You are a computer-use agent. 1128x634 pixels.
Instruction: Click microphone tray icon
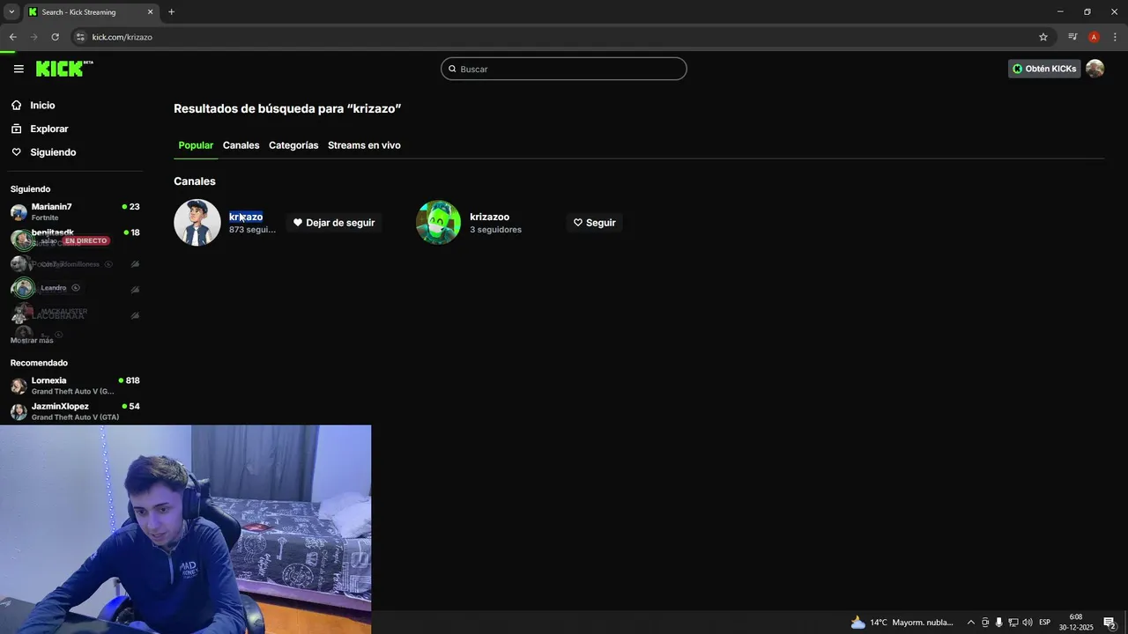click(999, 623)
